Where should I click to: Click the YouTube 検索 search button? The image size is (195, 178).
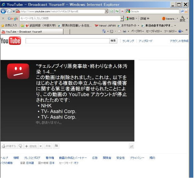click(113, 41)
